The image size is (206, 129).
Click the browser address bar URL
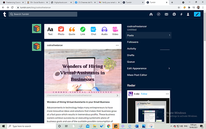(35, 8)
